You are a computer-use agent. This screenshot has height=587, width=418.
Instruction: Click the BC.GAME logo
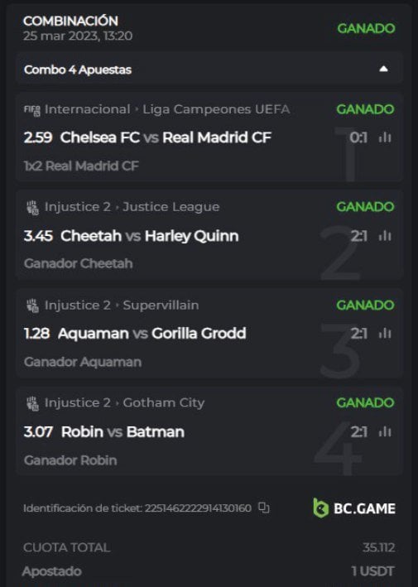[x=354, y=508]
